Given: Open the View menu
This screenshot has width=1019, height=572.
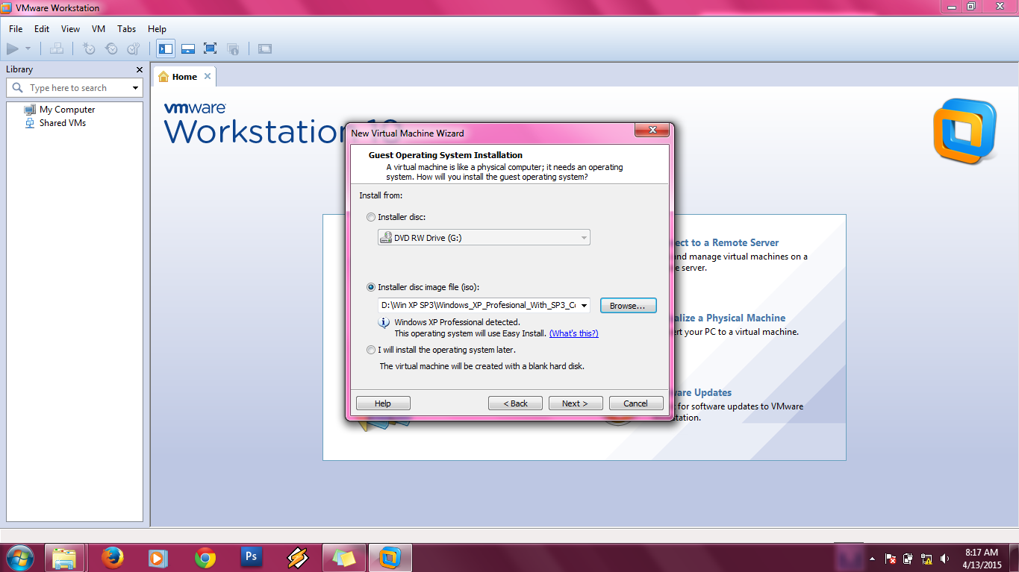Looking at the screenshot, I should click(x=70, y=29).
